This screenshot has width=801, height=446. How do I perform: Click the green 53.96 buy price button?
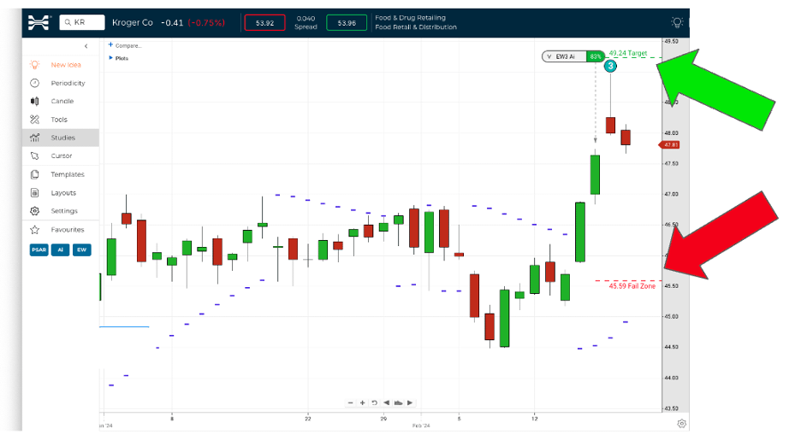(x=347, y=23)
